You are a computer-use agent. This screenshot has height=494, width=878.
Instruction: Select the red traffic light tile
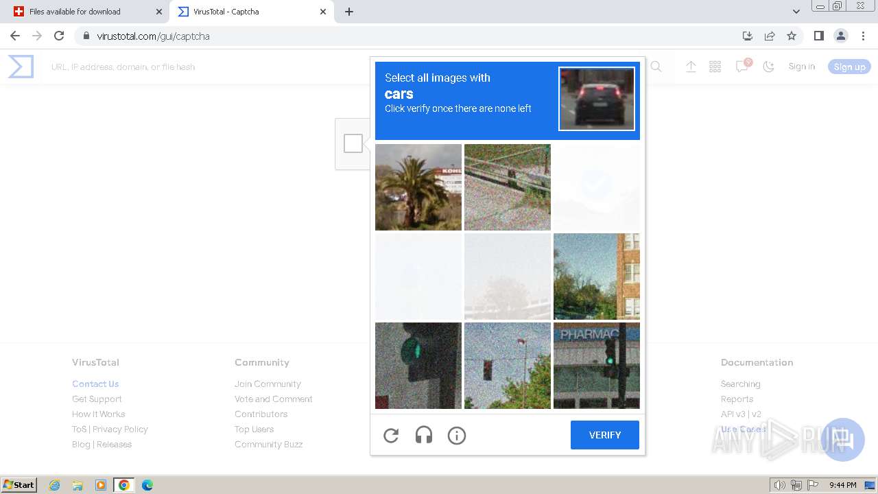coord(508,366)
